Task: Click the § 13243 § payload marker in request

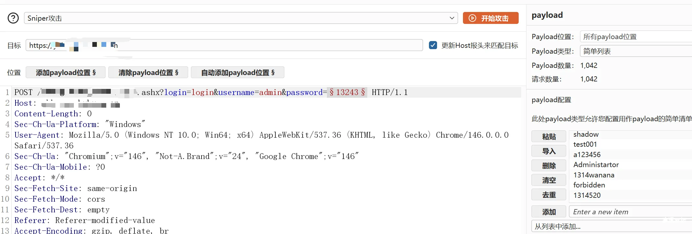Action: pyautogui.click(x=347, y=92)
